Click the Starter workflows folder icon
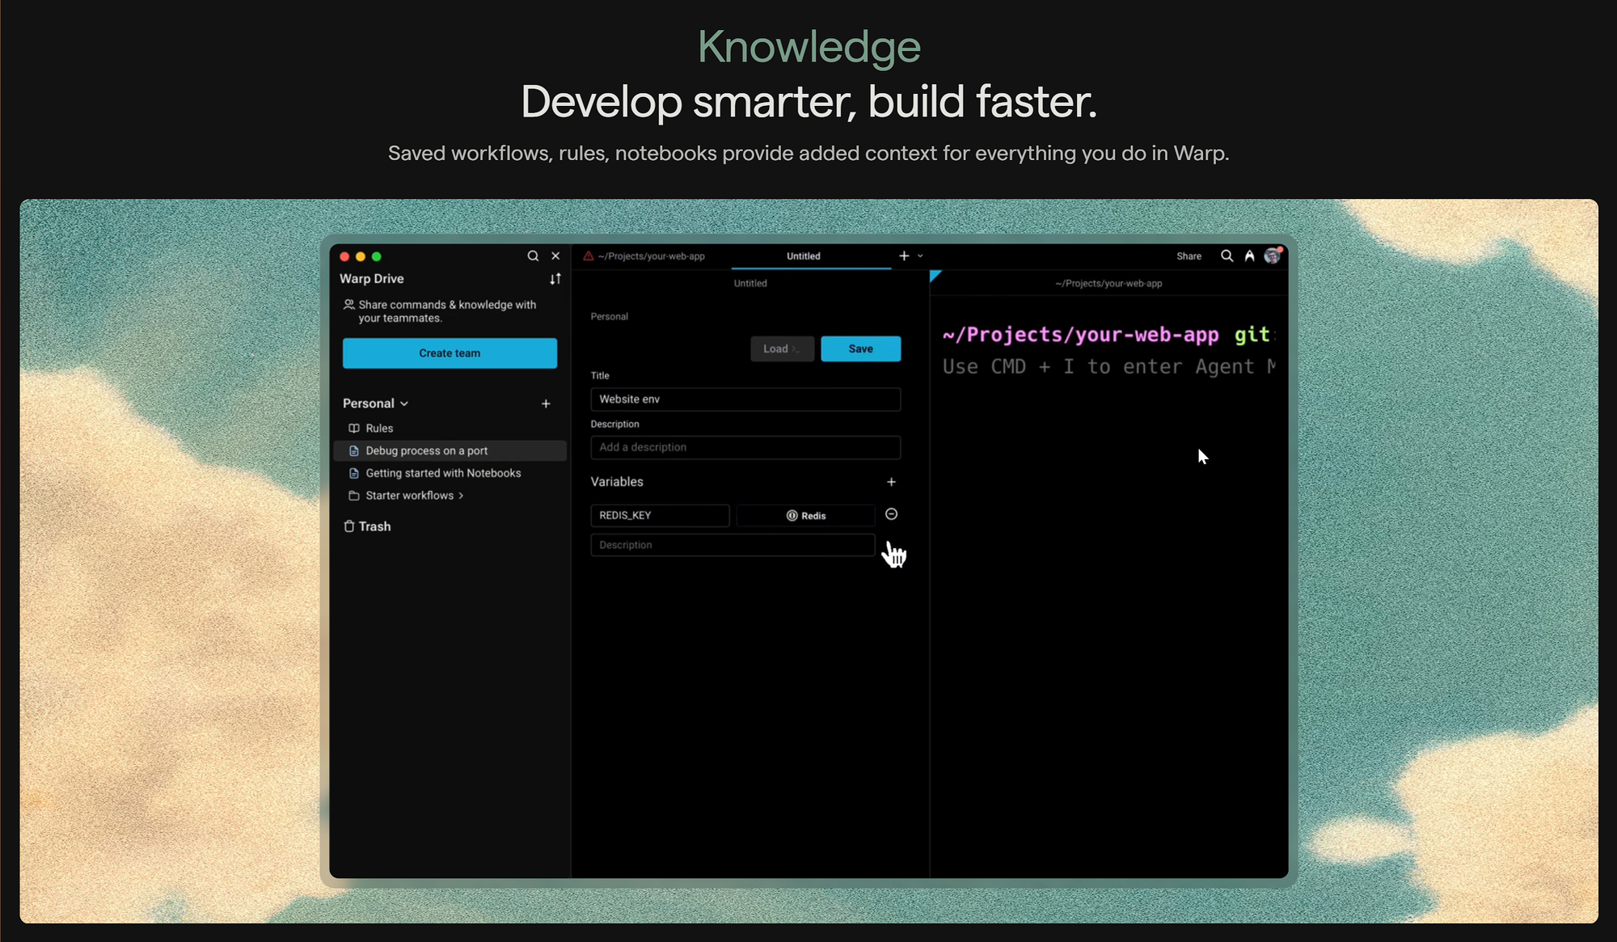 click(x=353, y=496)
